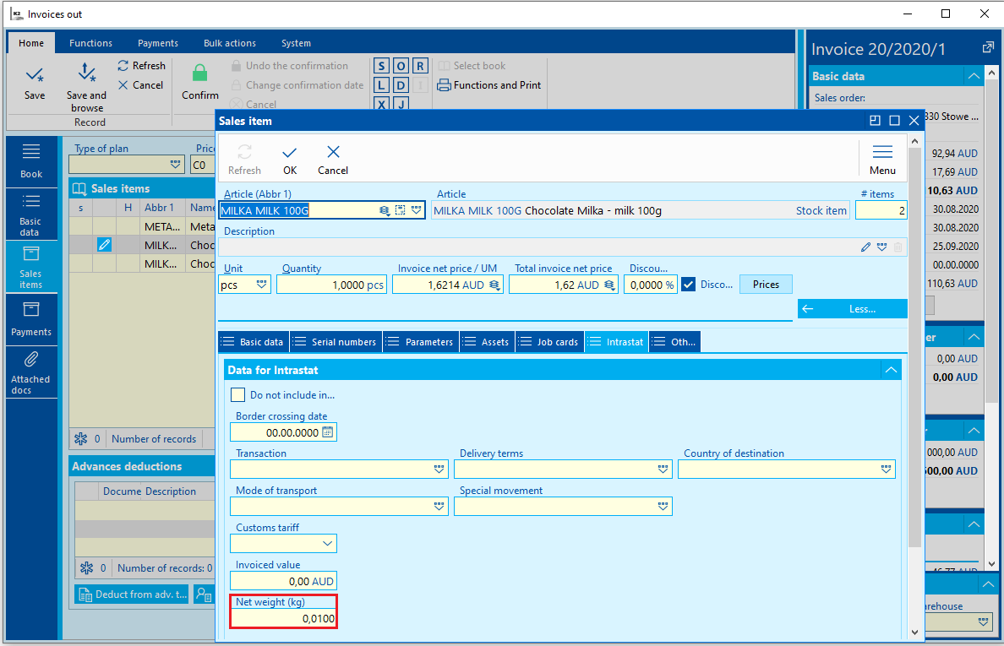The height and width of the screenshot is (646, 1004).
Task: Open Job cards tab in Sales item
Action: click(x=550, y=341)
